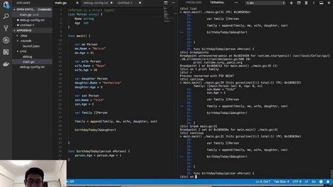Change indentation via 'Tab Size: 4'

pos(281,182)
